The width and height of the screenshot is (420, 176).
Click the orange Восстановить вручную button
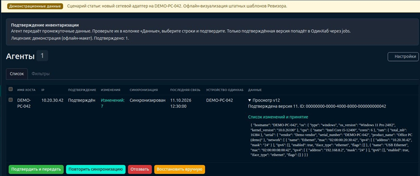[x=179, y=169]
